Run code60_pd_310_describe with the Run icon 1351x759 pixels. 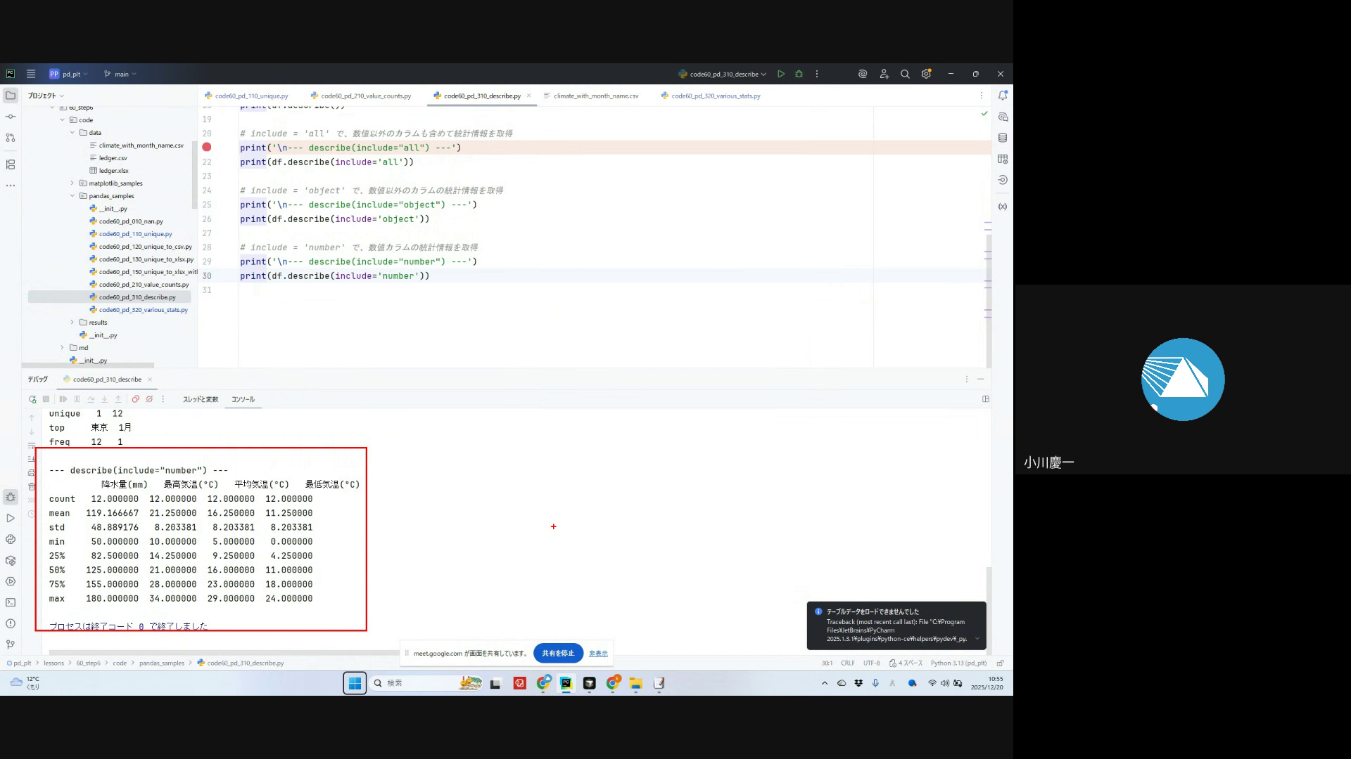click(781, 74)
